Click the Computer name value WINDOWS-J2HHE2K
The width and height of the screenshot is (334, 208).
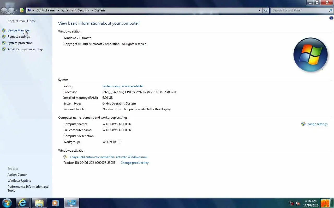point(117,124)
